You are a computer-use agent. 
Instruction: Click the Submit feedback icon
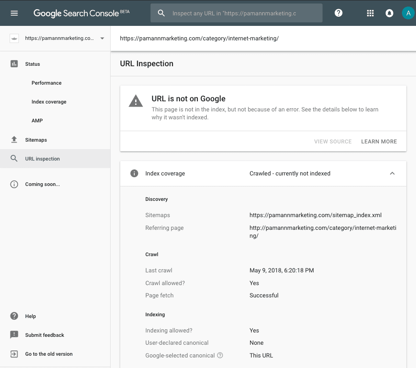pos(14,335)
